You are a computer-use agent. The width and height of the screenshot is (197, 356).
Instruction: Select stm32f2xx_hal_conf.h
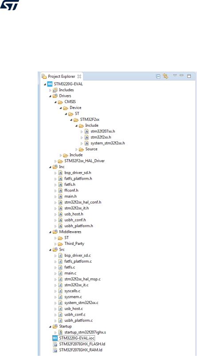coord(83,202)
